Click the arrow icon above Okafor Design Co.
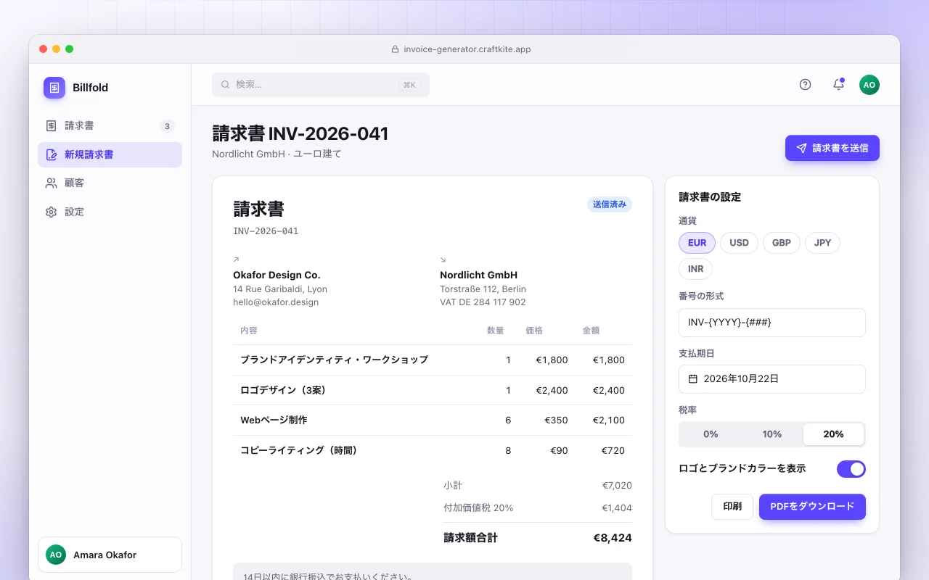Viewport: 929px width, 580px height. 236,260
